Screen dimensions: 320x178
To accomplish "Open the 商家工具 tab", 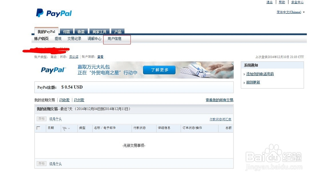I will 100,32.
